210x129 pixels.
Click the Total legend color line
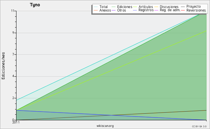[96, 7]
